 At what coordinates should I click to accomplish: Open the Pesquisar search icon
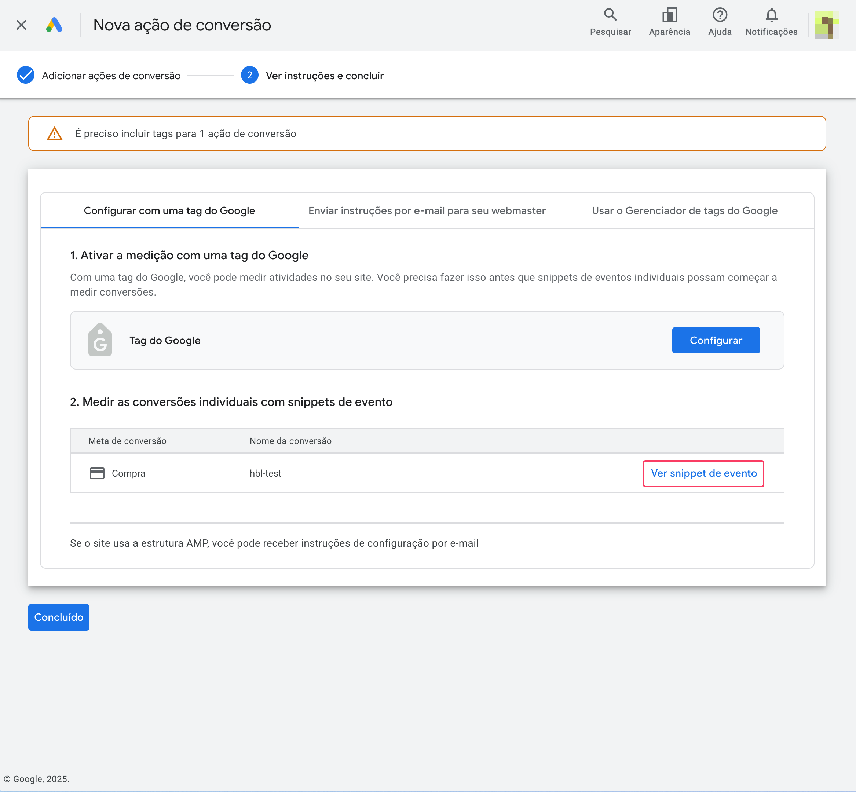[610, 15]
